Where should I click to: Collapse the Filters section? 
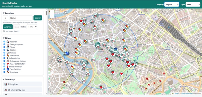7,38
